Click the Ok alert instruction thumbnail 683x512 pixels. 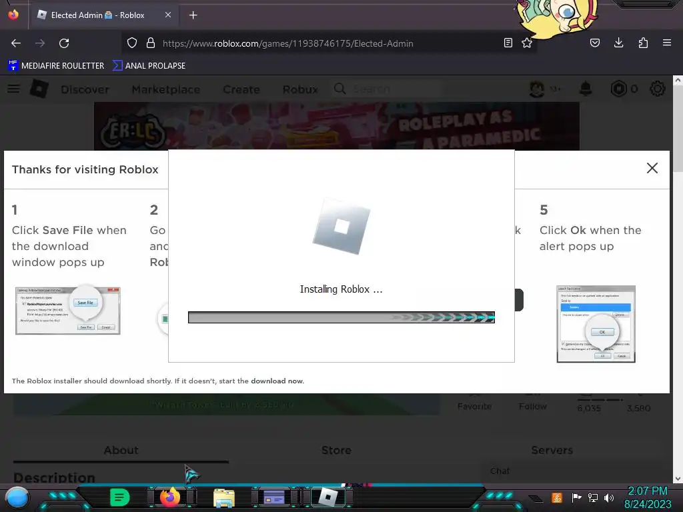[596, 324]
